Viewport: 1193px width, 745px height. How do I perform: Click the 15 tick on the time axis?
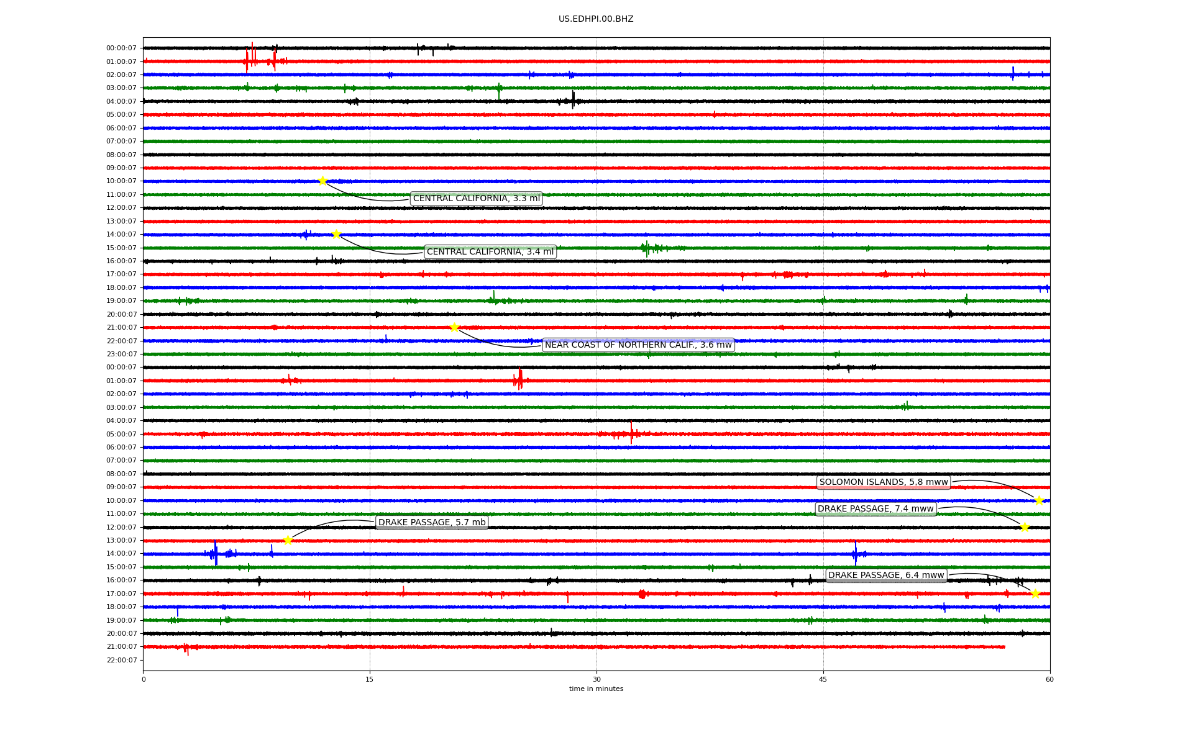pyautogui.click(x=370, y=679)
